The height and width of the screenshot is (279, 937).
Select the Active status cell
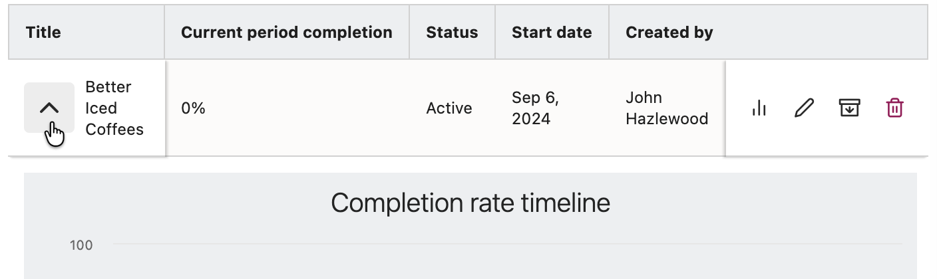point(449,108)
